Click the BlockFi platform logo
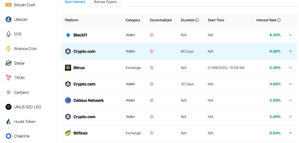The image size is (299, 143). coord(68,35)
